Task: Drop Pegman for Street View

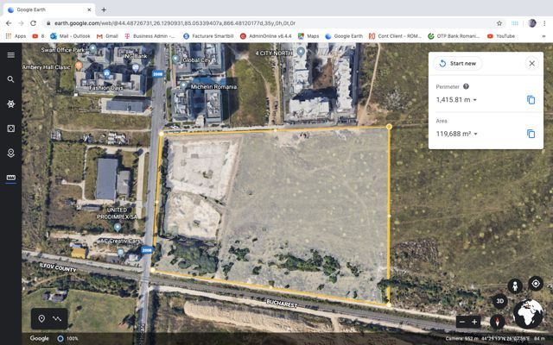Action: (514, 285)
